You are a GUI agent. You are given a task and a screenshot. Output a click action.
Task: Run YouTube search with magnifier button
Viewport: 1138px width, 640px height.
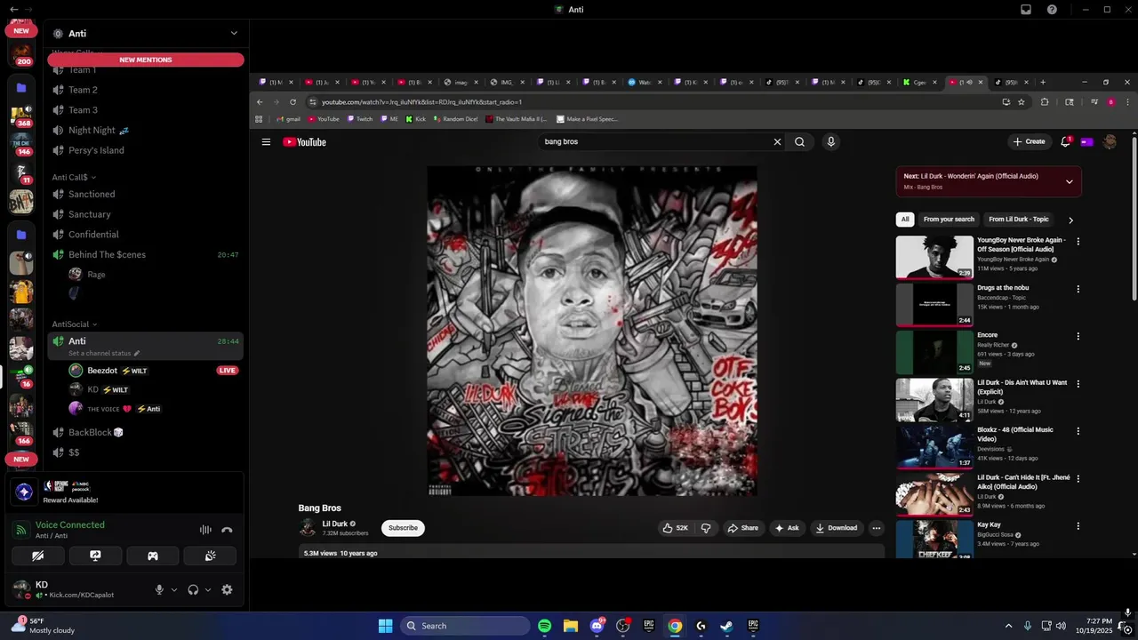[799, 142]
